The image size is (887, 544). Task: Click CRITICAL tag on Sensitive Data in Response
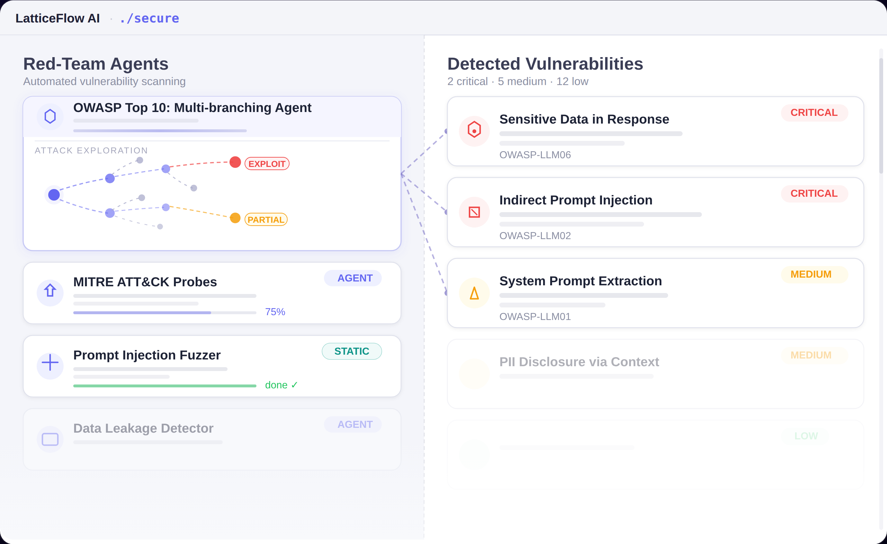(x=814, y=113)
